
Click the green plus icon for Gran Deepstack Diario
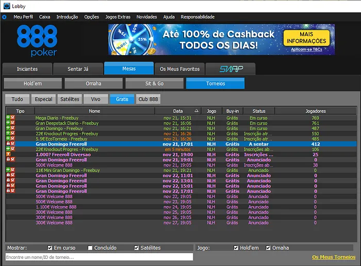pyautogui.click(x=8, y=123)
